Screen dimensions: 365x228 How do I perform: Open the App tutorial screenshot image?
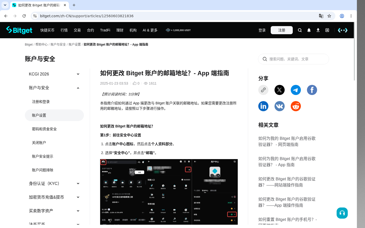tap(169, 192)
